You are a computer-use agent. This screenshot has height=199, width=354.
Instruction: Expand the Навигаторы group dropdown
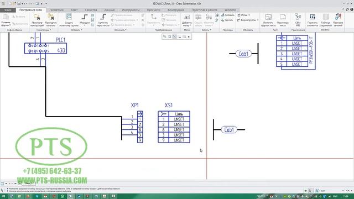(44, 30)
